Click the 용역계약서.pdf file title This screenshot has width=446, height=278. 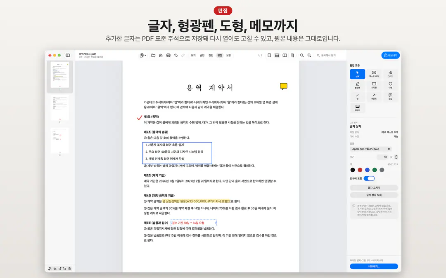(87, 54)
